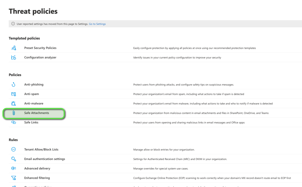
Task: Click the info icon in the notification banner
Action: (13, 24)
